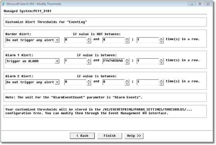Click Alarm 2 upper value field
Screen dimensions: 216x145
[x=114, y=82]
